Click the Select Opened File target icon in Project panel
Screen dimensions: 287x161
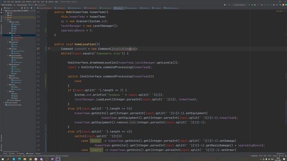click(22, 8)
